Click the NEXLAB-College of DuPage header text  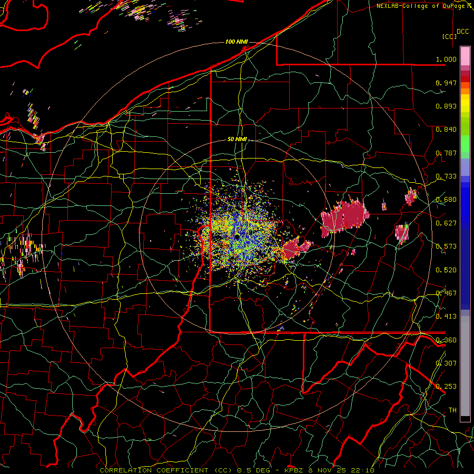(x=420, y=6)
